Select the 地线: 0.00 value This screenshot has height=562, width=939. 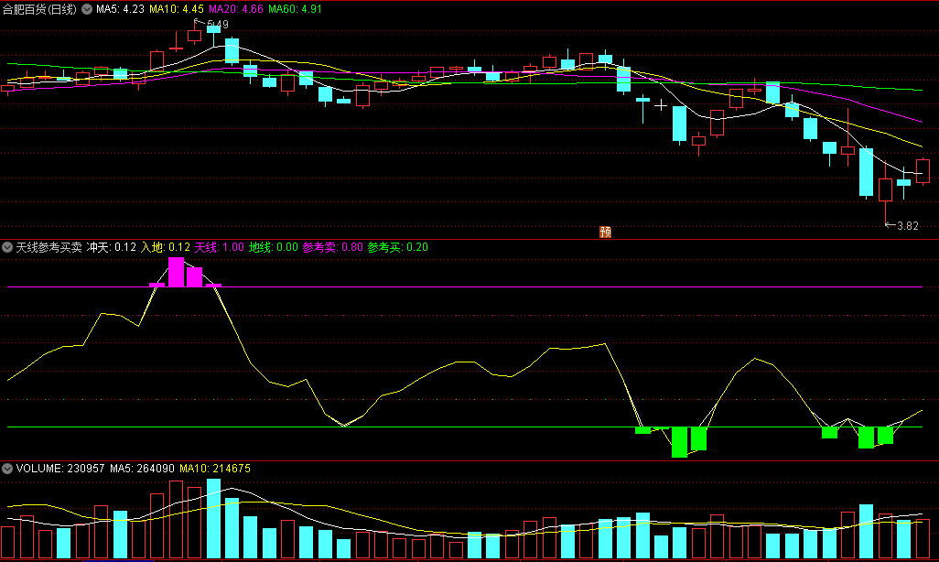(273, 247)
